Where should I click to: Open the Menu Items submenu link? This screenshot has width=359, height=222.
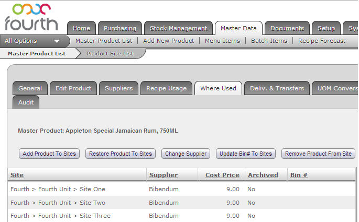click(x=222, y=41)
